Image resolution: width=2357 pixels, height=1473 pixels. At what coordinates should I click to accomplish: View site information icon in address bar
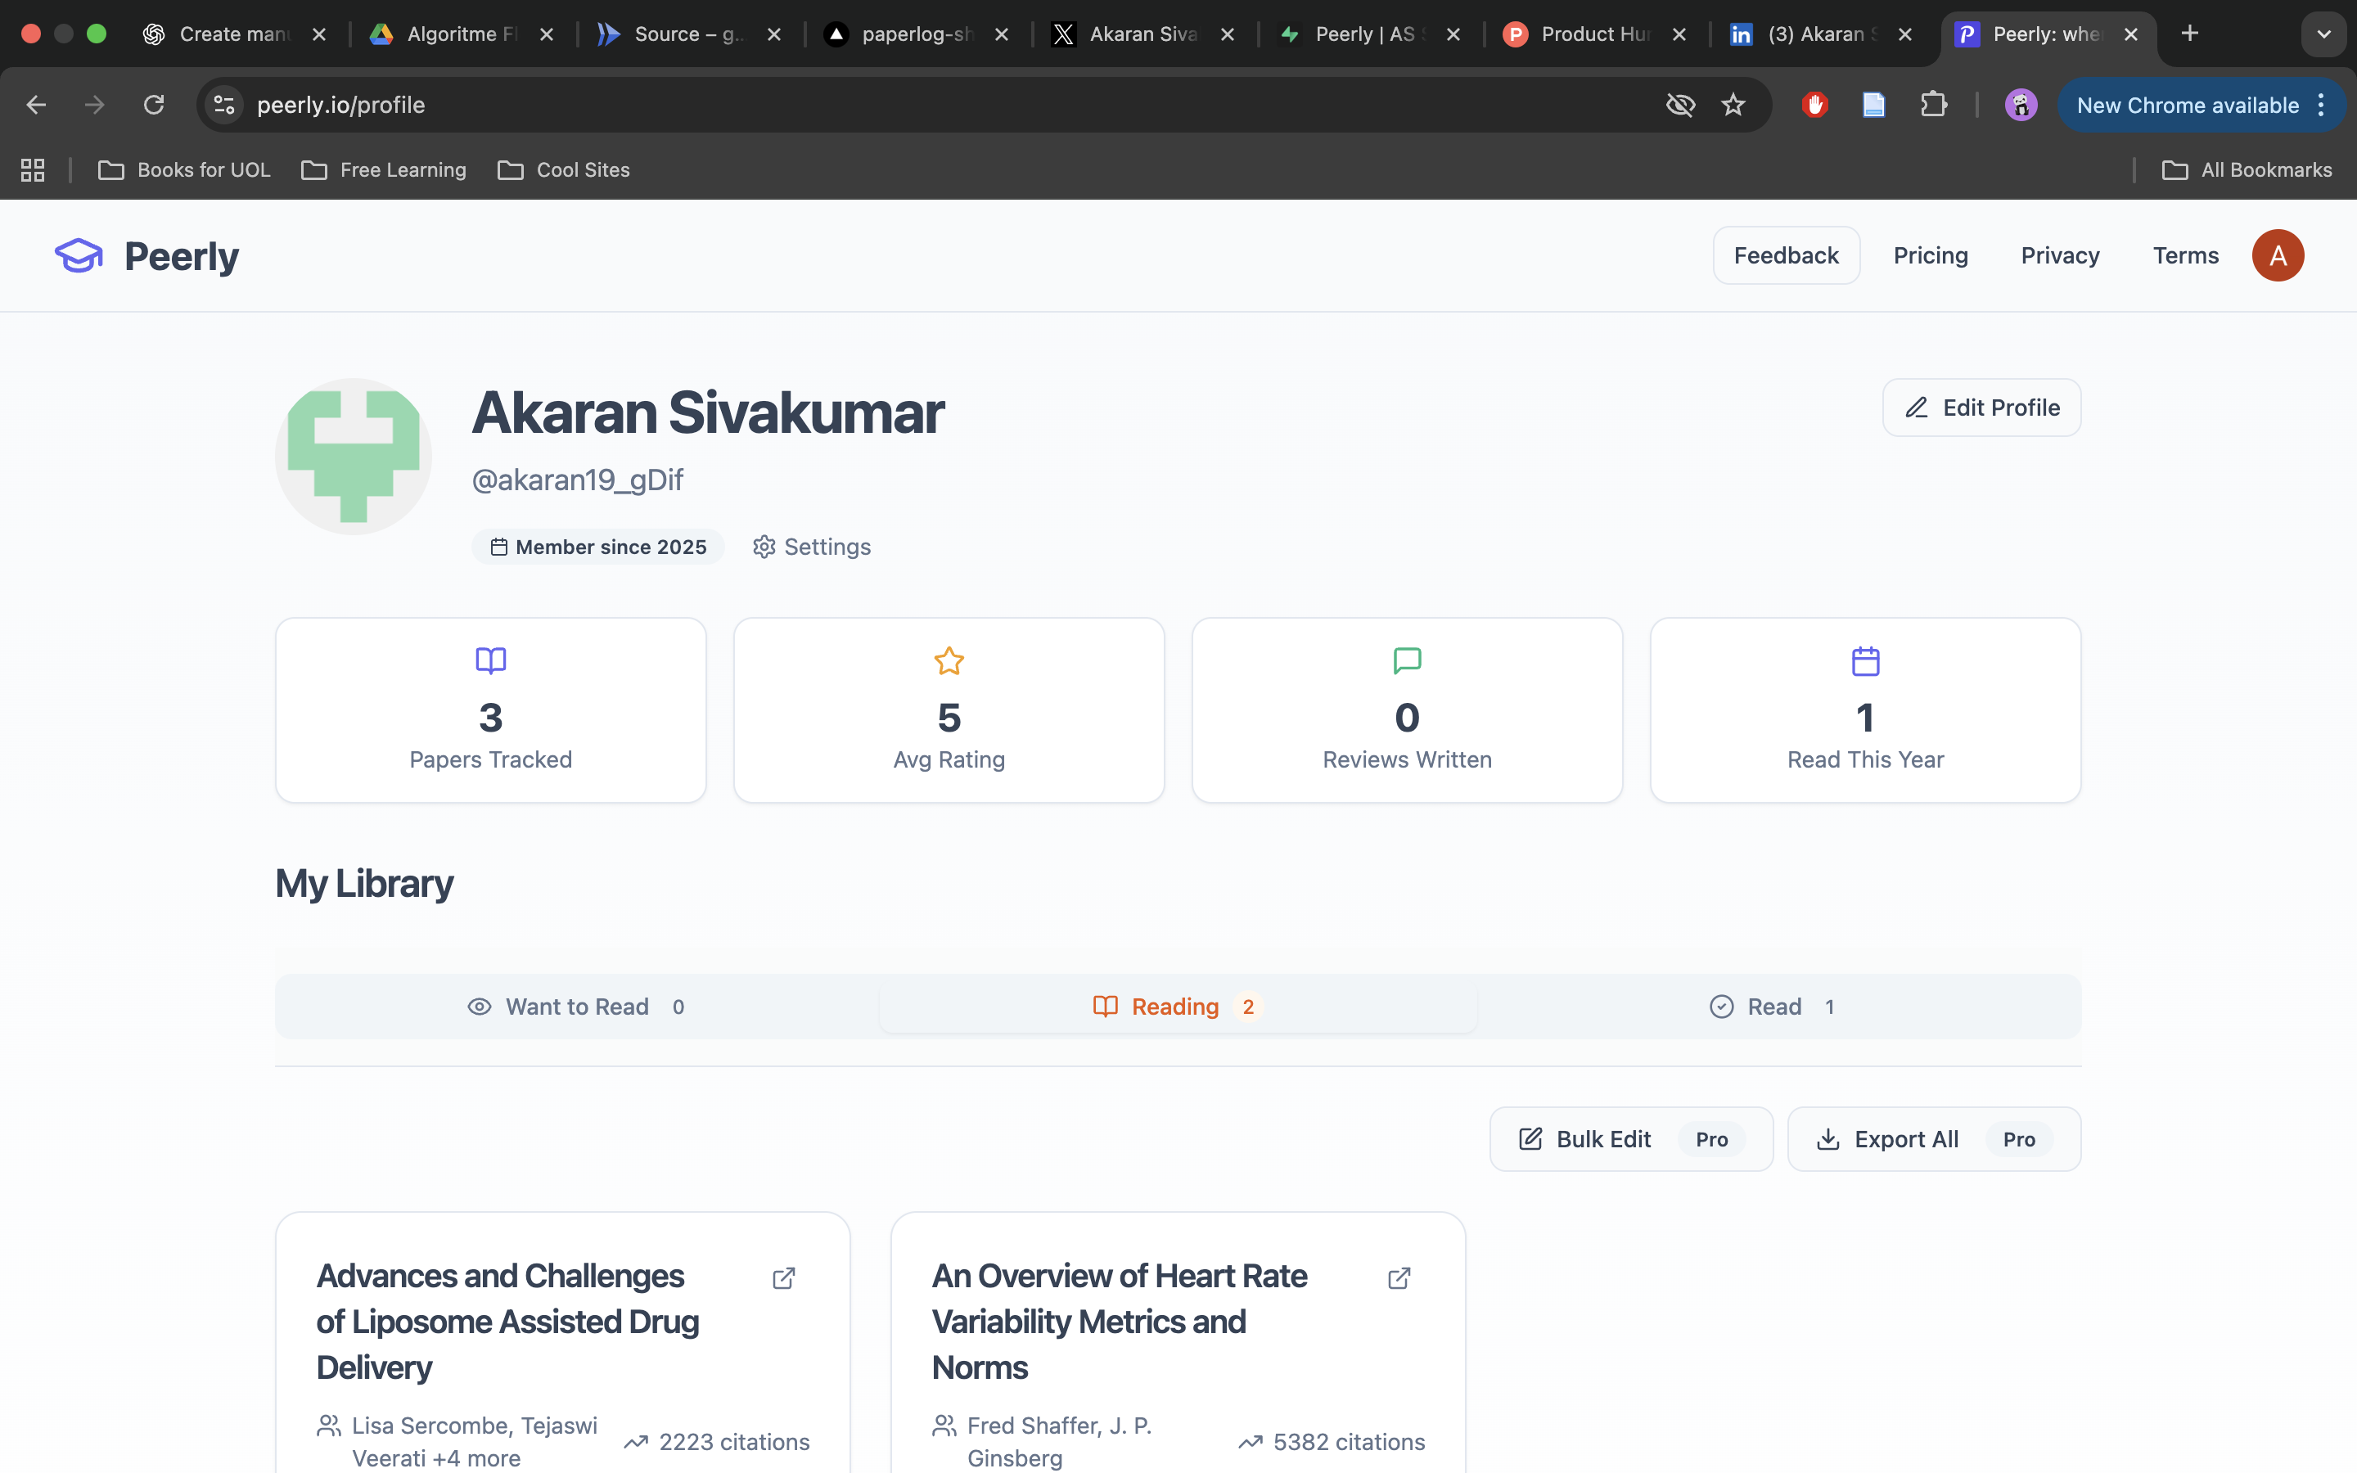225,106
